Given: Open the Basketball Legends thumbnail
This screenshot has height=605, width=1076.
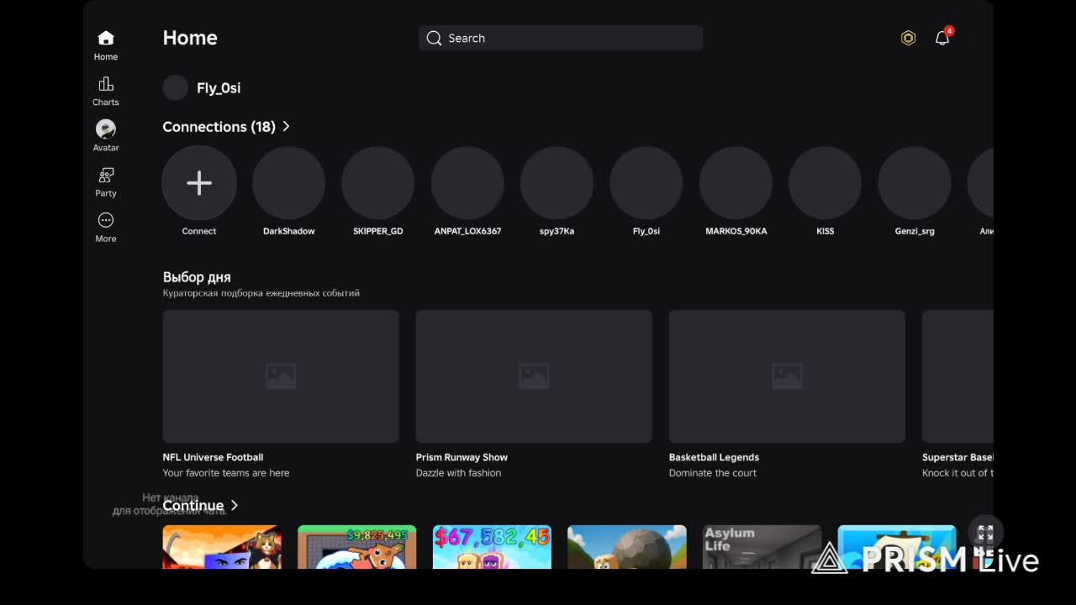Looking at the screenshot, I should 787,376.
